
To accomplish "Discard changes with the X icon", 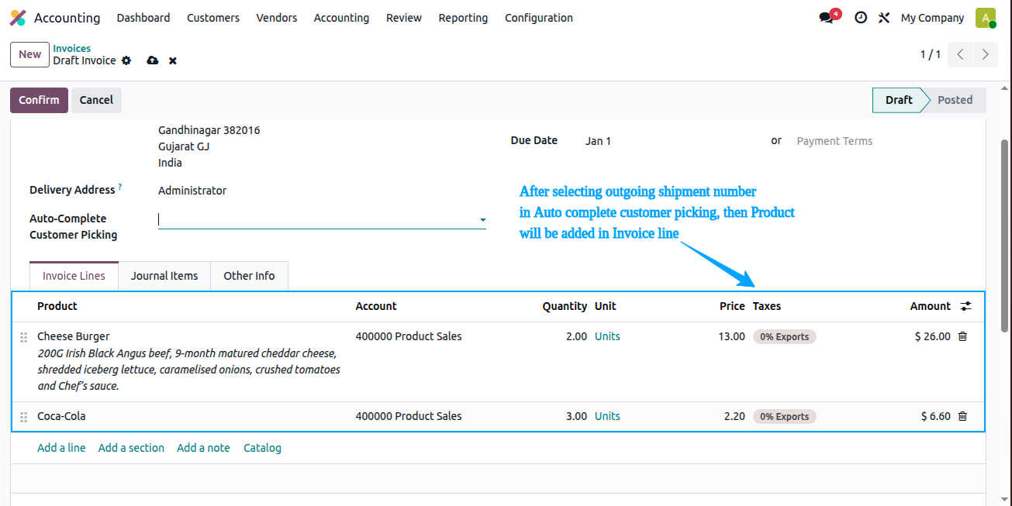I will (173, 60).
